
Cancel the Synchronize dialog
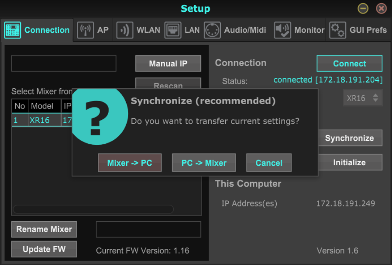(268, 163)
